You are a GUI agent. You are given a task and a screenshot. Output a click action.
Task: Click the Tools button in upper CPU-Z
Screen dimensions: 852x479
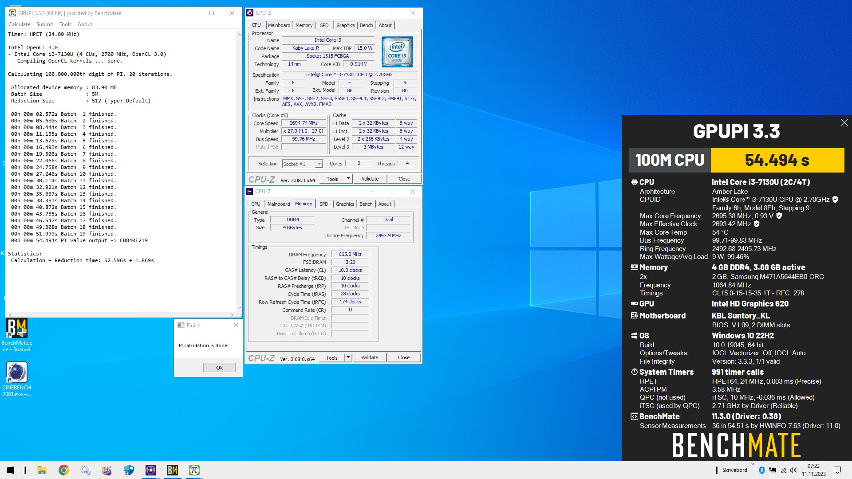pos(332,179)
